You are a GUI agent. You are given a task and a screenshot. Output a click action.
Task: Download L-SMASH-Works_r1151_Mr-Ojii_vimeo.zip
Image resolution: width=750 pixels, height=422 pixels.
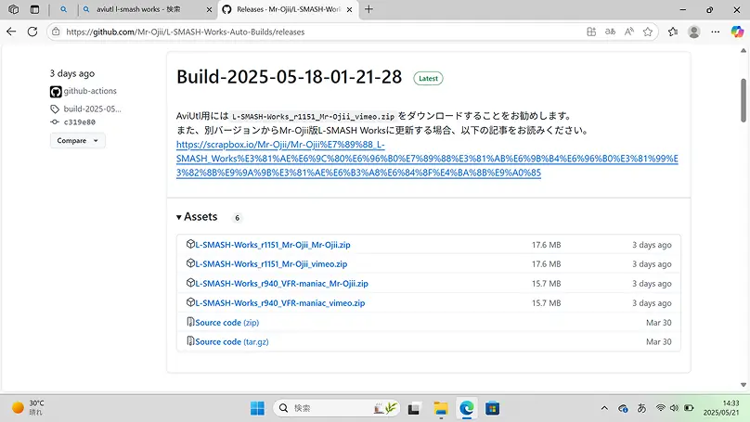(x=271, y=263)
